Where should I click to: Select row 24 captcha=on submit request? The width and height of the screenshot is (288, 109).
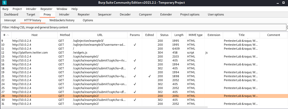click(x=144, y=84)
